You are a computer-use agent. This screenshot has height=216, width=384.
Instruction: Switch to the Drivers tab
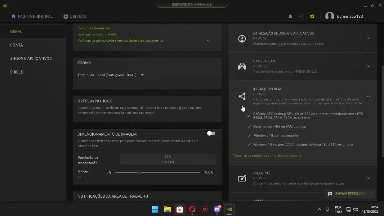coord(75,16)
